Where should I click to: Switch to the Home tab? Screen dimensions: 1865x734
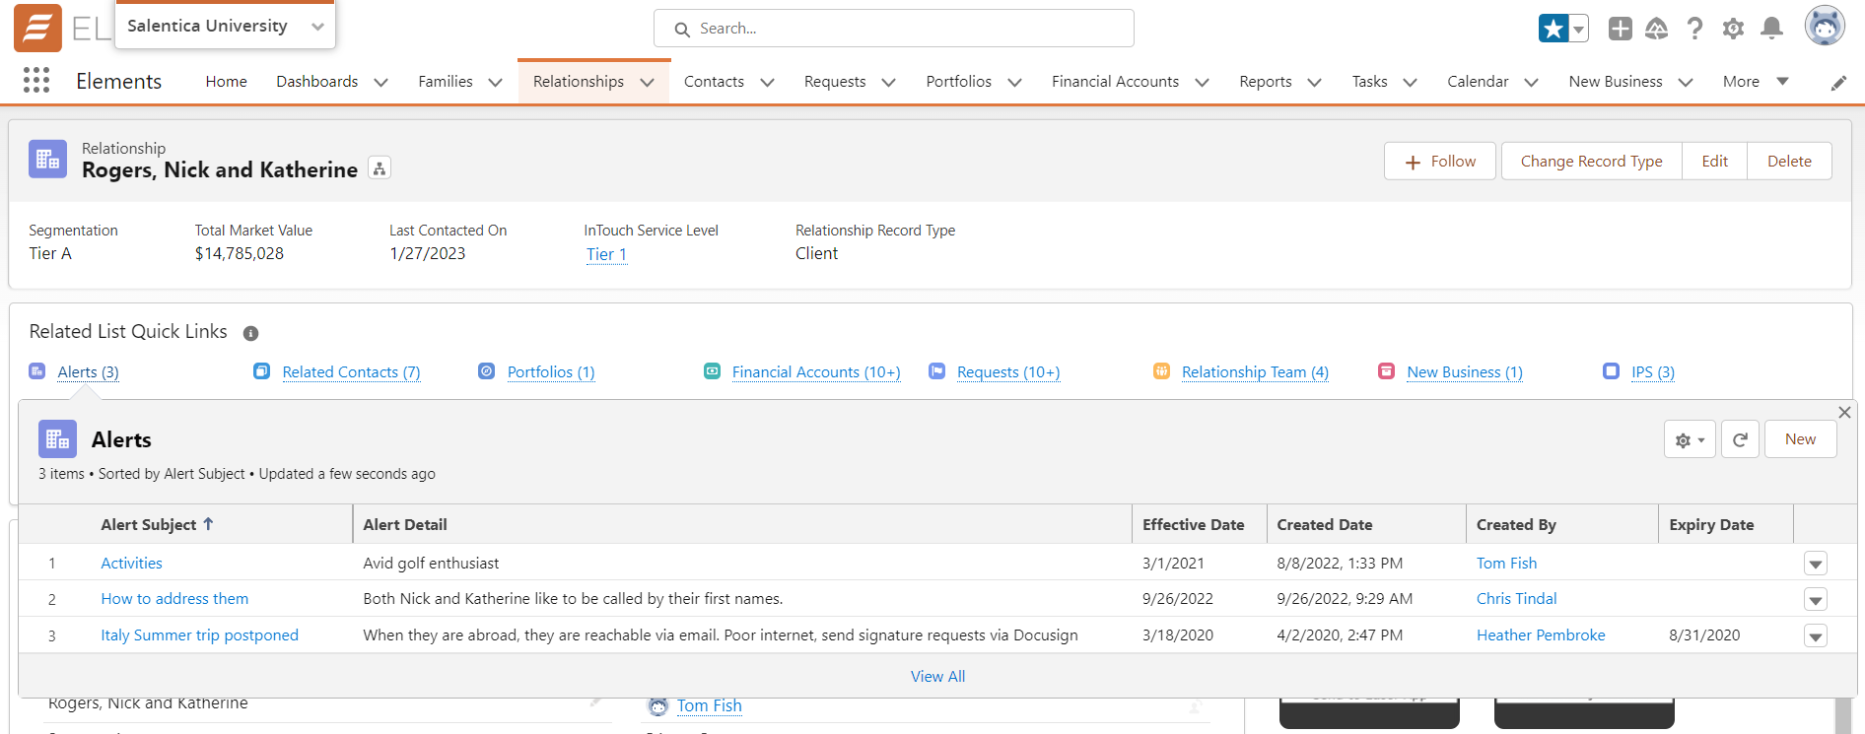[226, 82]
